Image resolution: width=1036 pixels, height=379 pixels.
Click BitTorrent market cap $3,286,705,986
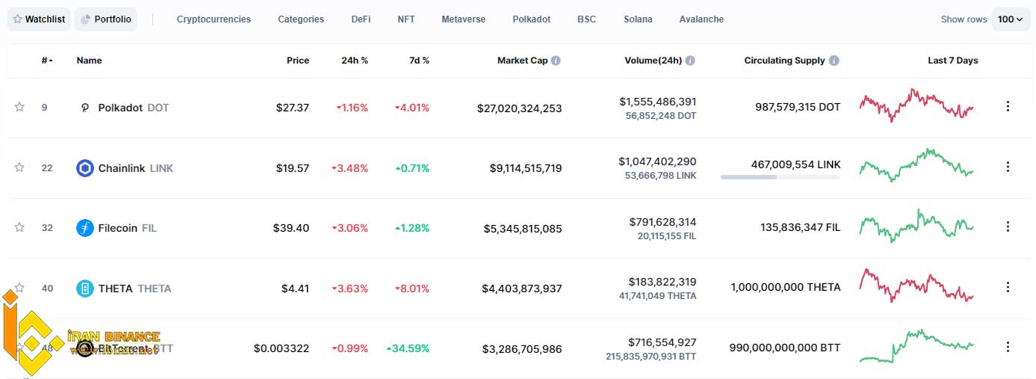tap(522, 348)
